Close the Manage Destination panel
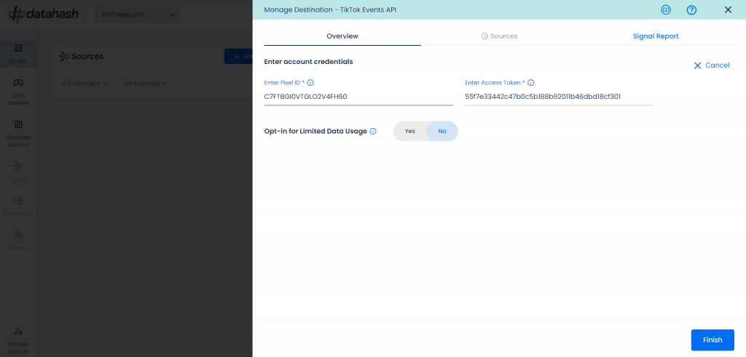This screenshot has width=746, height=357. pos(728,9)
